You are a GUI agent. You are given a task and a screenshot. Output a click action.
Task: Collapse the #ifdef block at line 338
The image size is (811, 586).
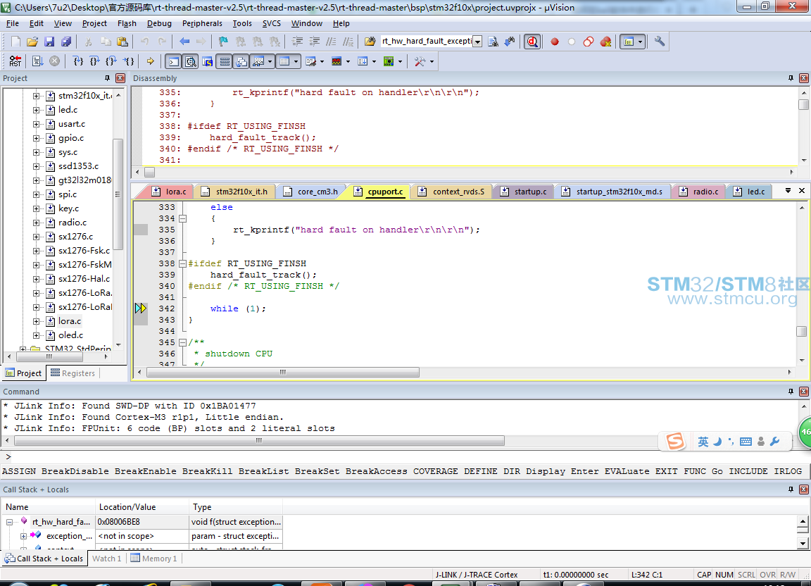(182, 263)
